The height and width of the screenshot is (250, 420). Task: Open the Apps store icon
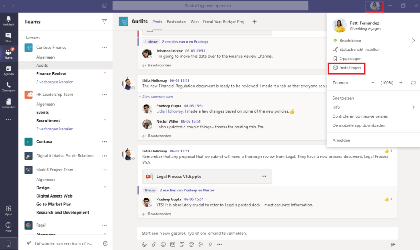(x=8, y=210)
